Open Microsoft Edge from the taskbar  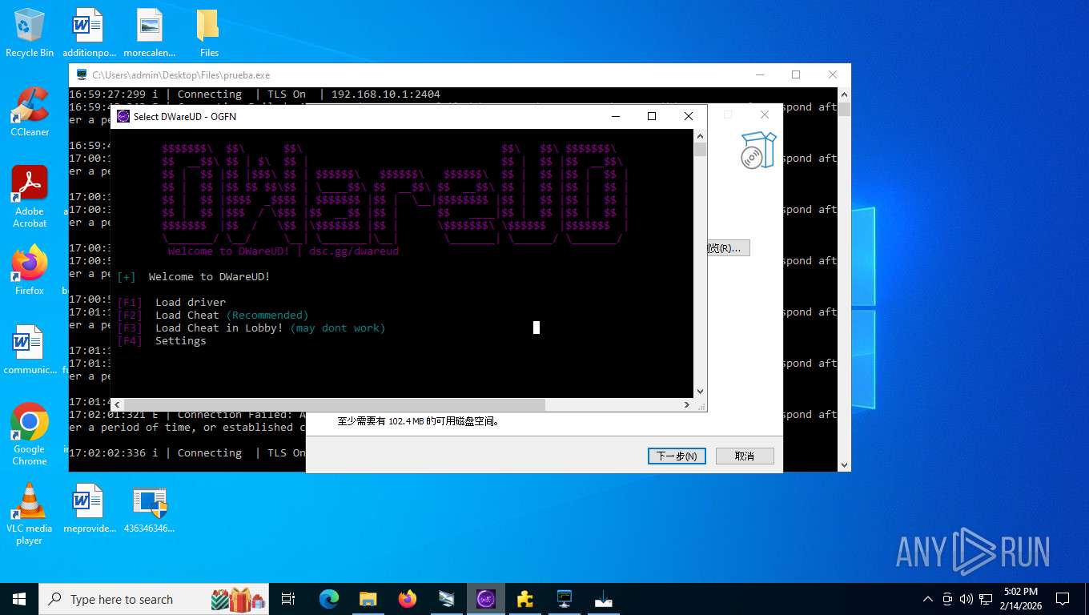coord(329,599)
